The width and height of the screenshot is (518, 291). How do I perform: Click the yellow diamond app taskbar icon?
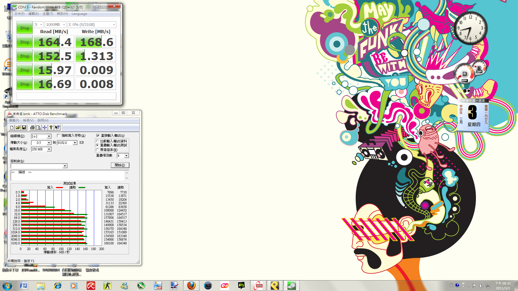(275, 286)
